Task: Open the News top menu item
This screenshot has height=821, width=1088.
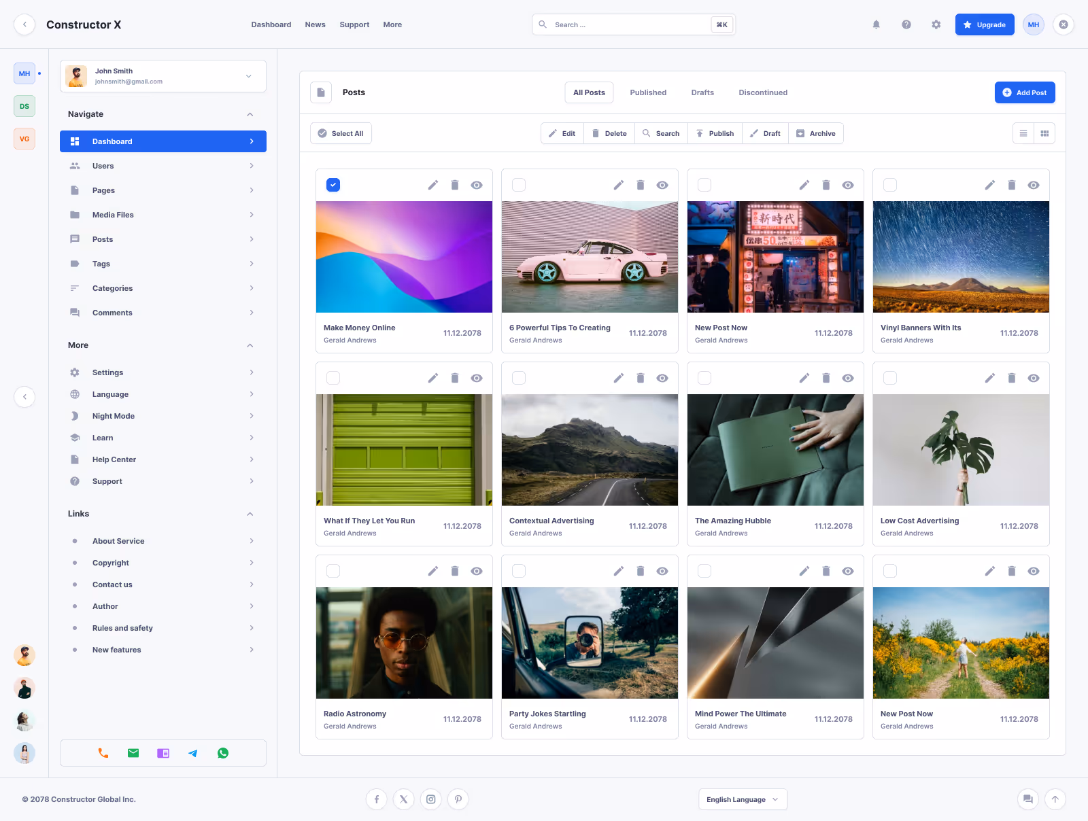Action: pos(315,24)
